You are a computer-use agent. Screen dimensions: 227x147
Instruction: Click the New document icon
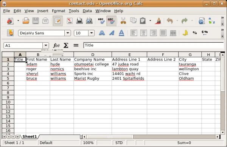pyautogui.click(x=10, y=21)
